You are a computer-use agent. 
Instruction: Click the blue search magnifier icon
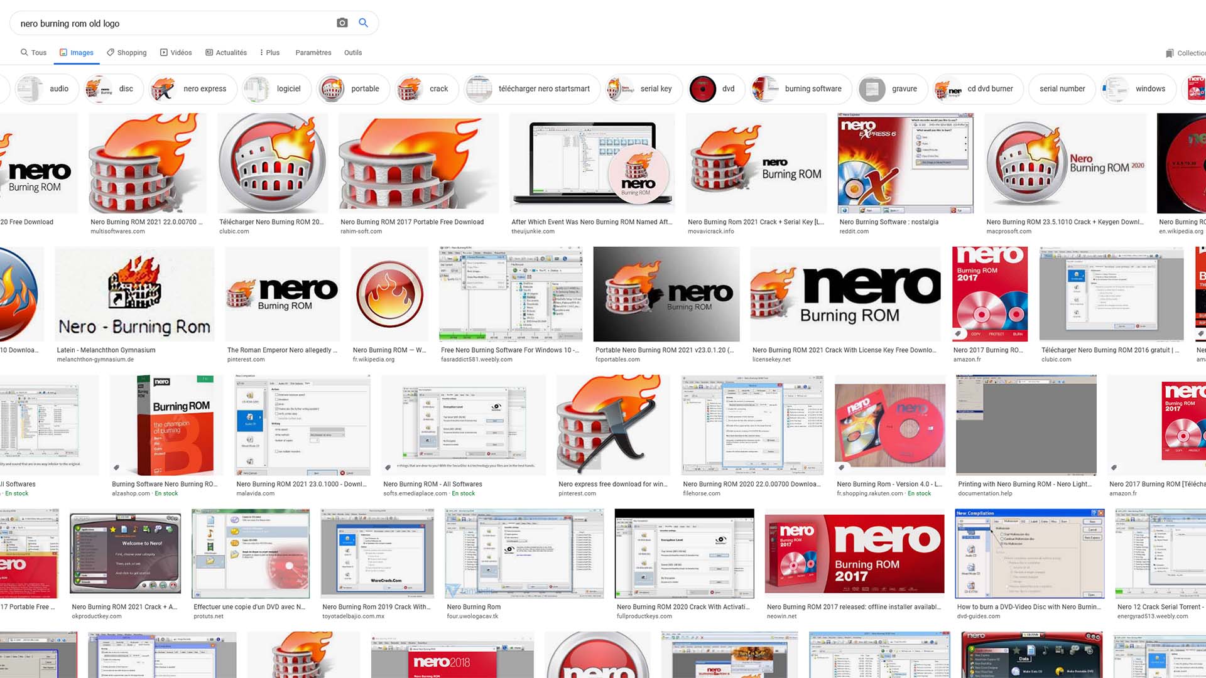(363, 23)
